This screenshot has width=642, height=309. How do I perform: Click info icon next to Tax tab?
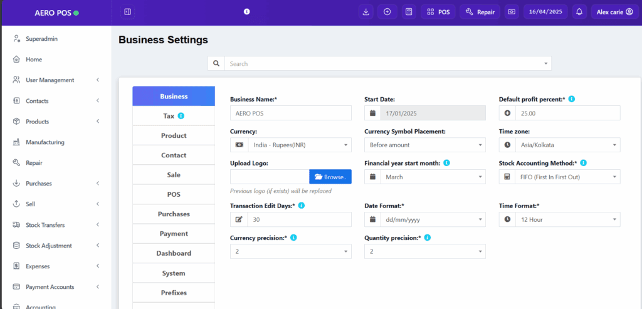(181, 116)
